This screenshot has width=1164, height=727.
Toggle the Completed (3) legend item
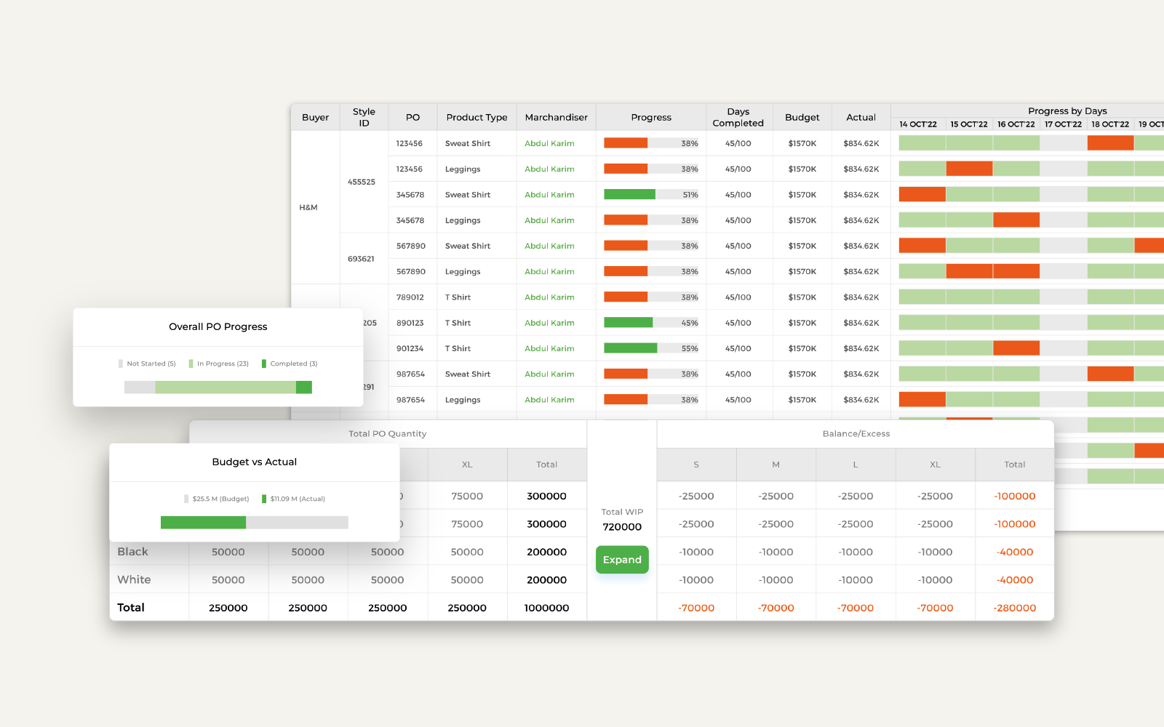pos(290,363)
